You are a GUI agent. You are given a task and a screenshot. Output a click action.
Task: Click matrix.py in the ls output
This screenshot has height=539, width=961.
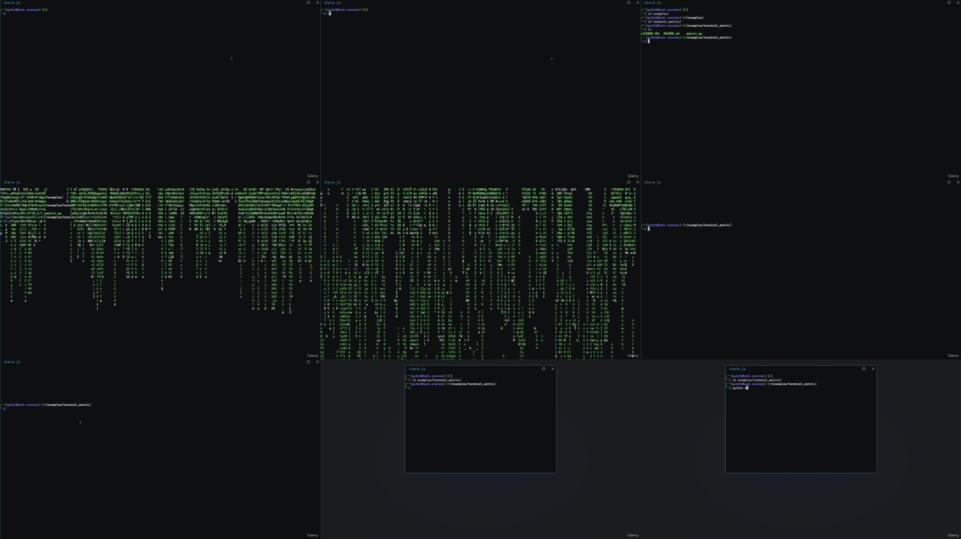click(694, 34)
